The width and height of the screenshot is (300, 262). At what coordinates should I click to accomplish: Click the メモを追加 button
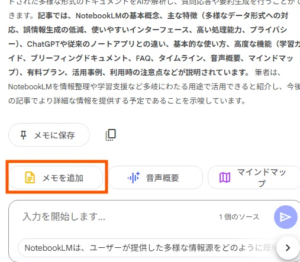[x=56, y=177]
